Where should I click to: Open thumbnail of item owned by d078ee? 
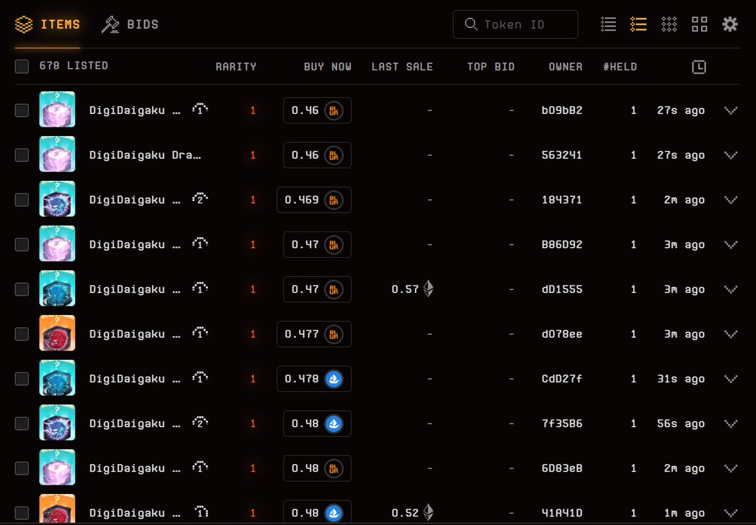pos(57,333)
